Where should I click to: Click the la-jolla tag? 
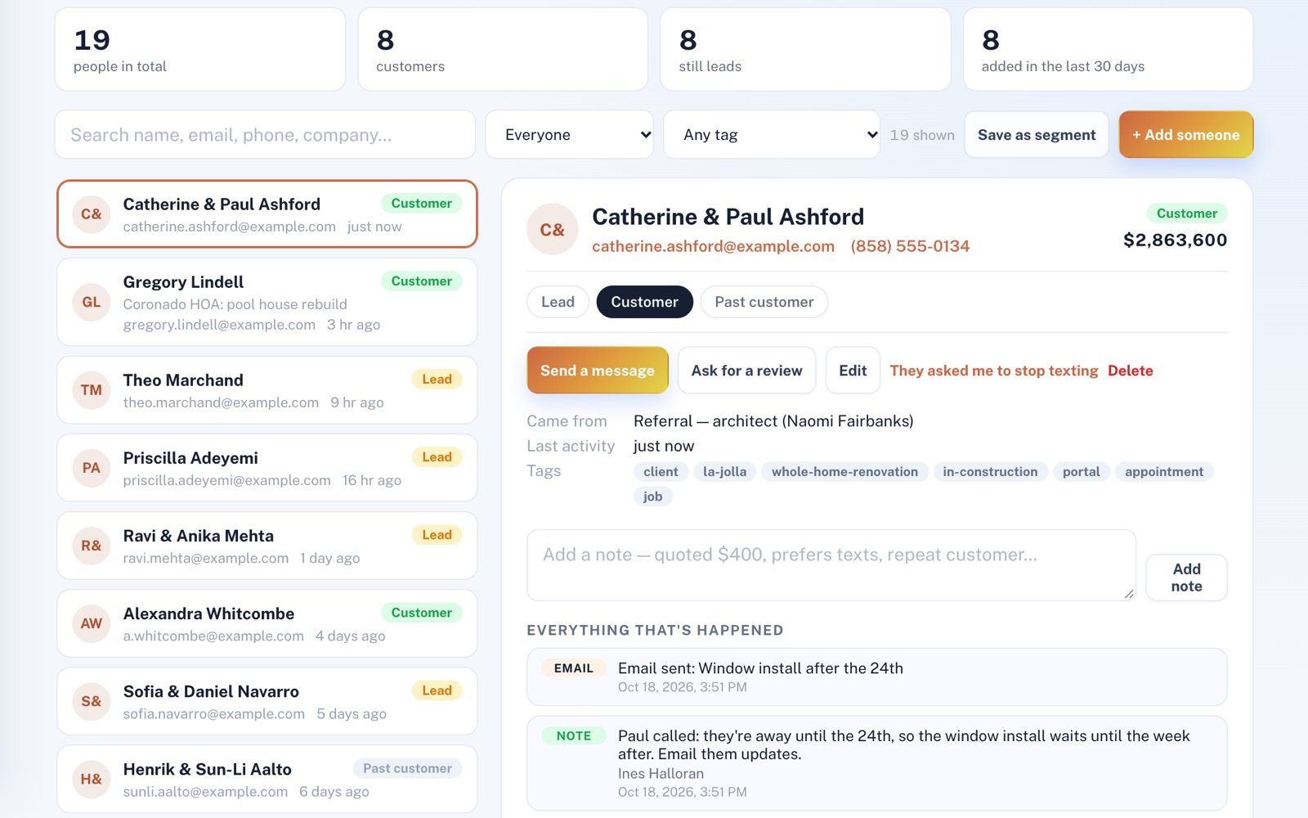click(x=724, y=472)
